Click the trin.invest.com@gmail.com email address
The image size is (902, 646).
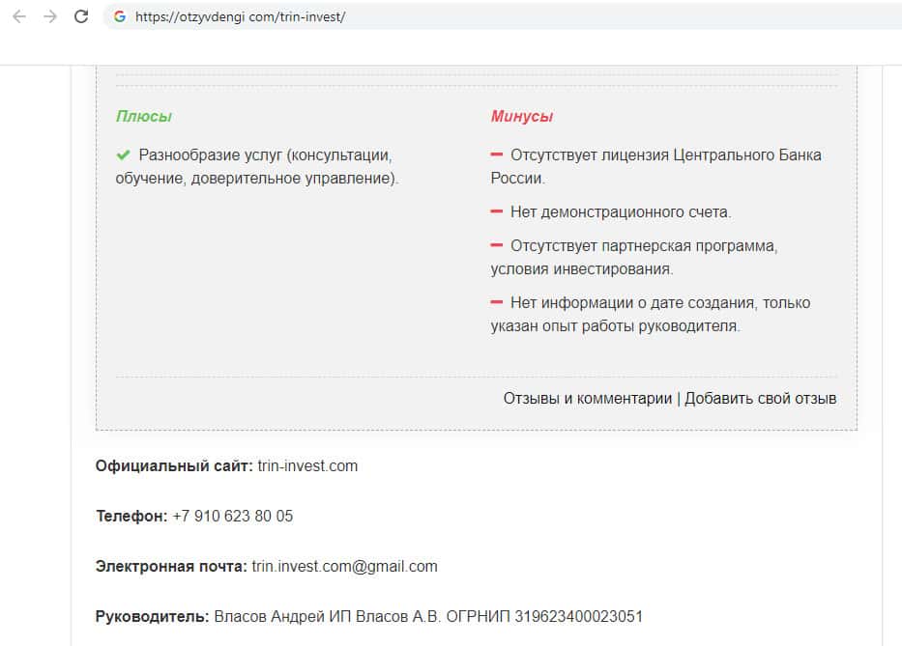click(344, 566)
